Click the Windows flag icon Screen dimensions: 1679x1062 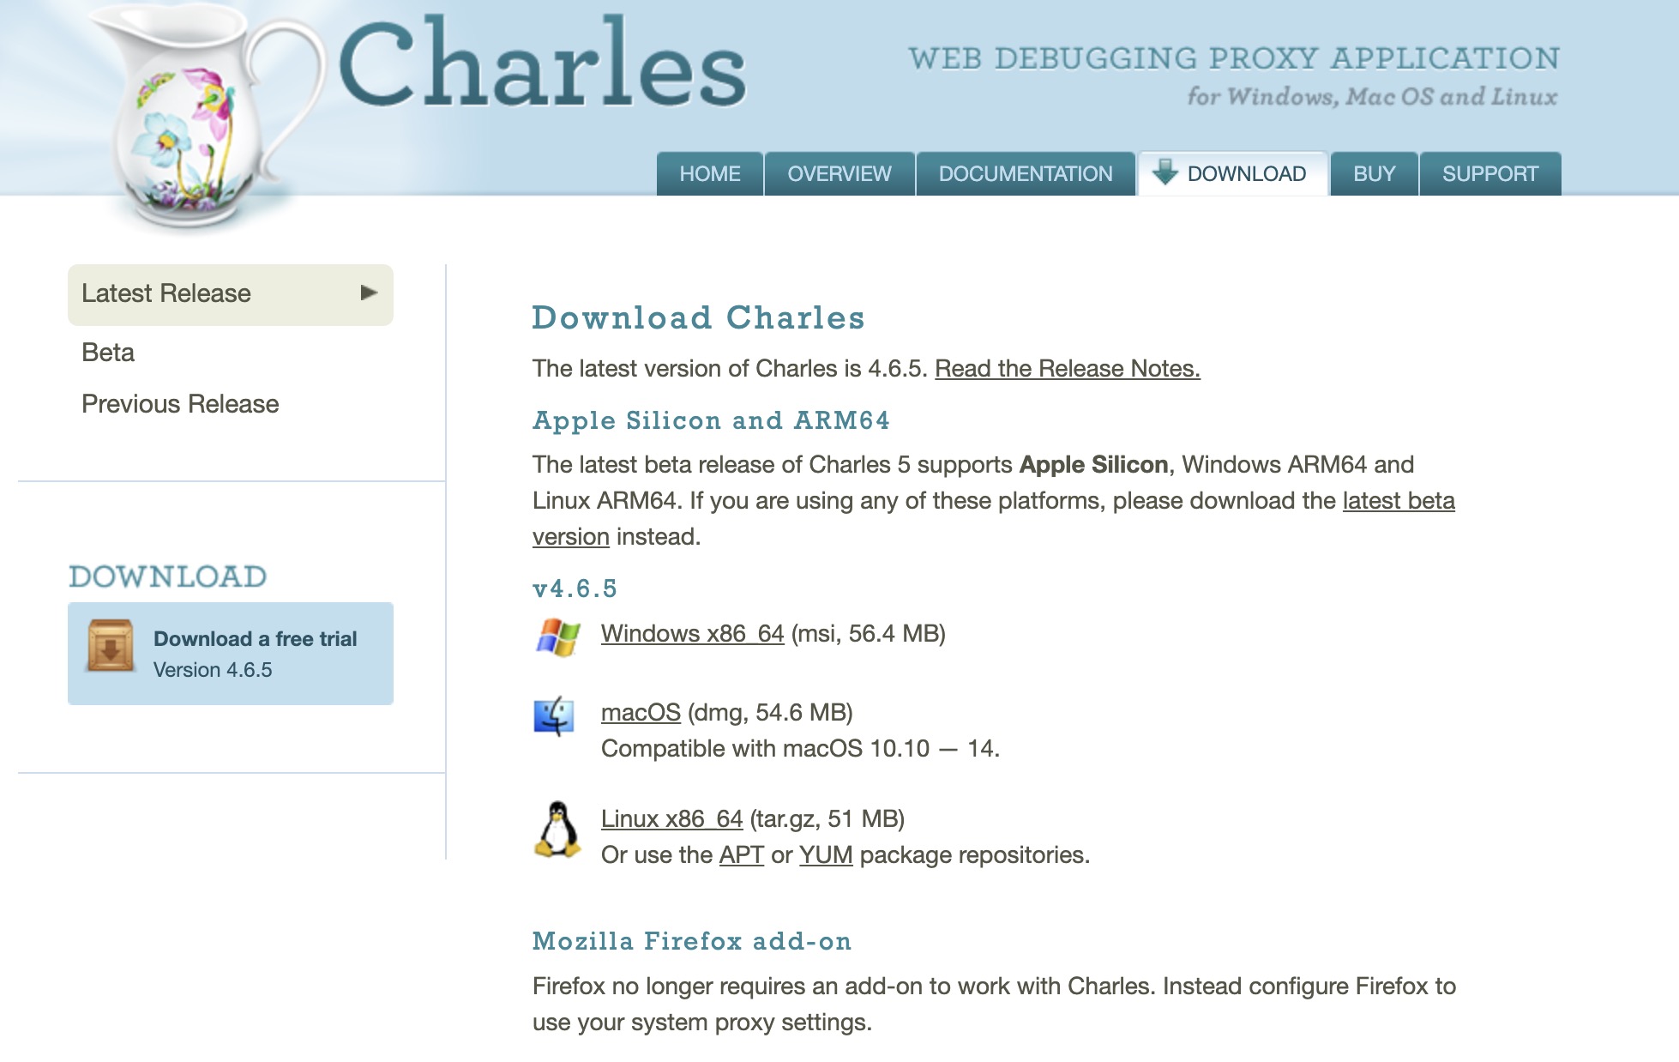[558, 637]
